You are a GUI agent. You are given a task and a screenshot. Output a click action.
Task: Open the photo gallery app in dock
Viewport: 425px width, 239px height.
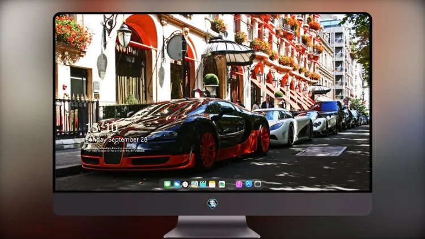click(222, 184)
